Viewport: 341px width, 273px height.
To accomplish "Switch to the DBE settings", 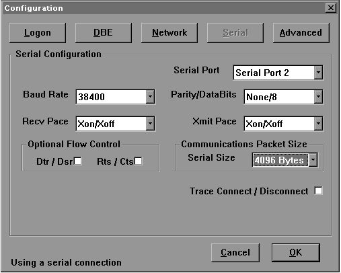I will [x=104, y=33].
